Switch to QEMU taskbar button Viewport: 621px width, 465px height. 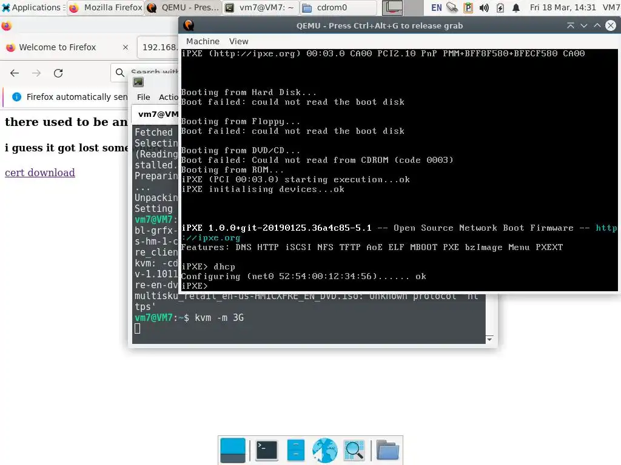(x=183, y=7)
